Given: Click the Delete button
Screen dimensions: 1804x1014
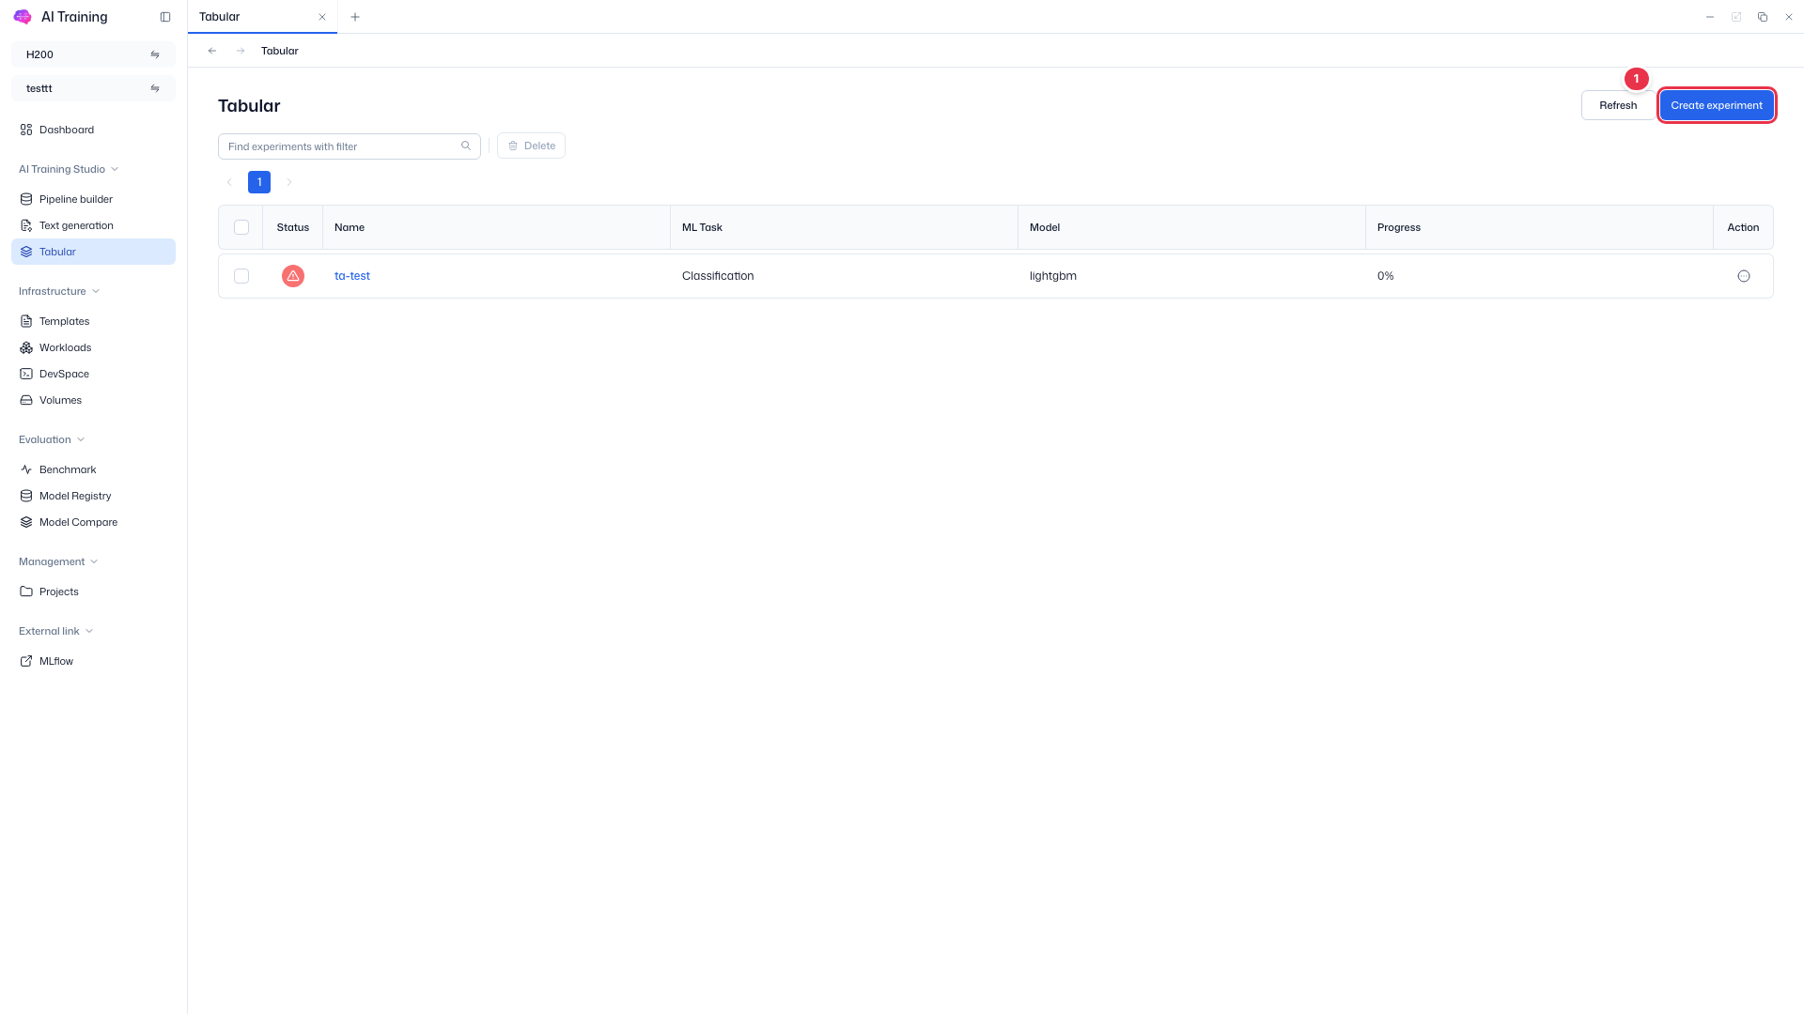Looking at the screenshot, I should 531,146.
